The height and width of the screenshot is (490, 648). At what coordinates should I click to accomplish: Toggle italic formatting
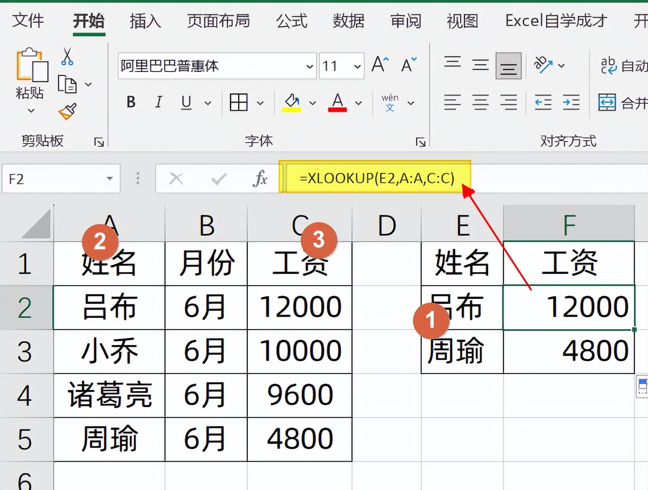click(x=158, y=102)
